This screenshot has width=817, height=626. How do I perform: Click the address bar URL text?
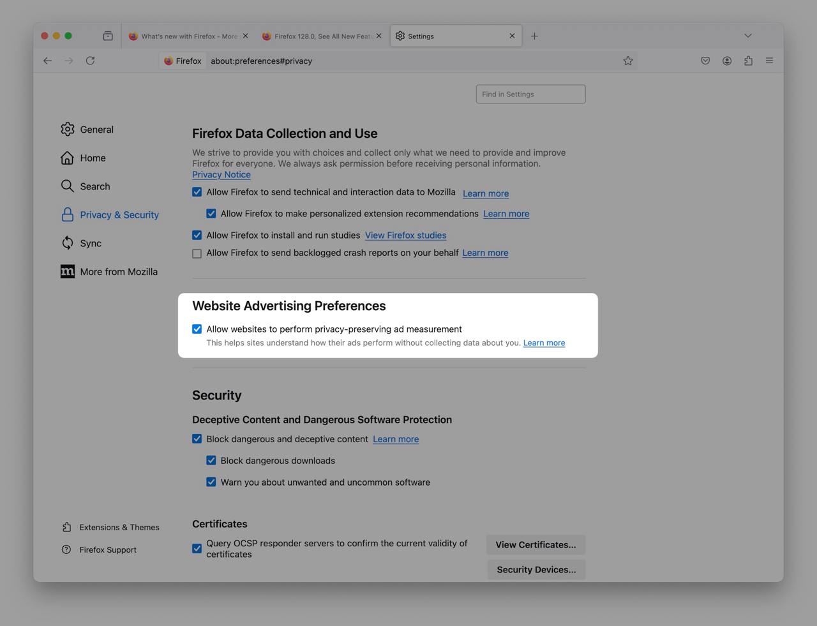point(261,61)
